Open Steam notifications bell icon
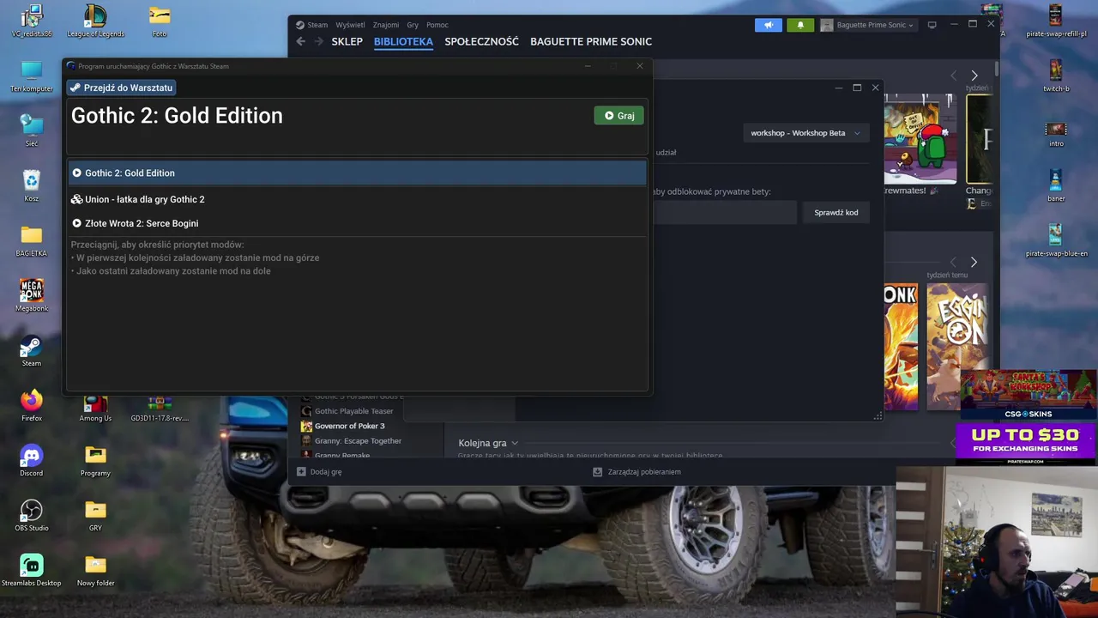This screenshot has height=618, width=1098. (800, 25)
